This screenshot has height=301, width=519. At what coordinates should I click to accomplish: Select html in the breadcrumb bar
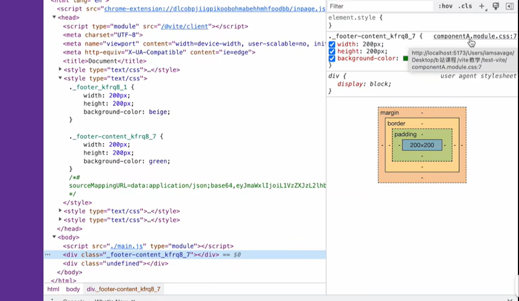click(53, 289)
